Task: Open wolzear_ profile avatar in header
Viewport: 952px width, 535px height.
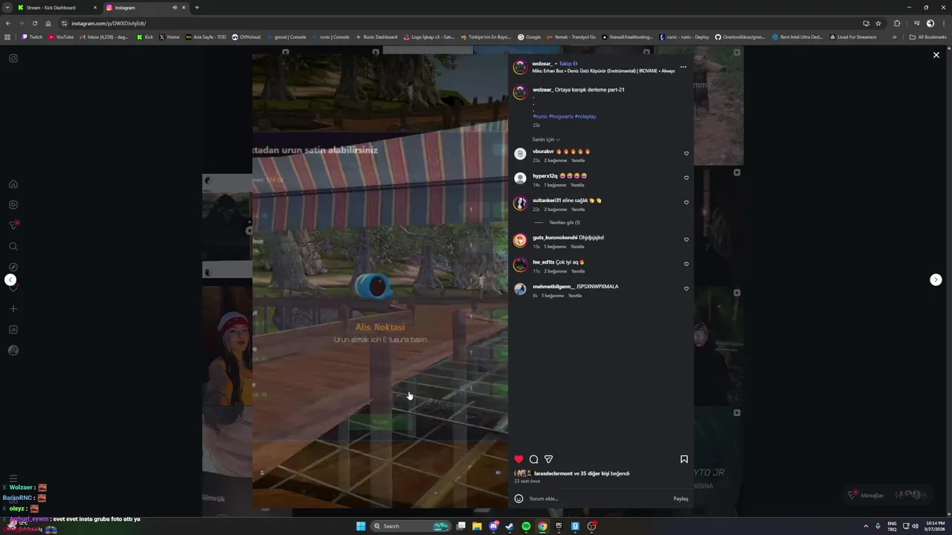Action: [x=521, y=68]
